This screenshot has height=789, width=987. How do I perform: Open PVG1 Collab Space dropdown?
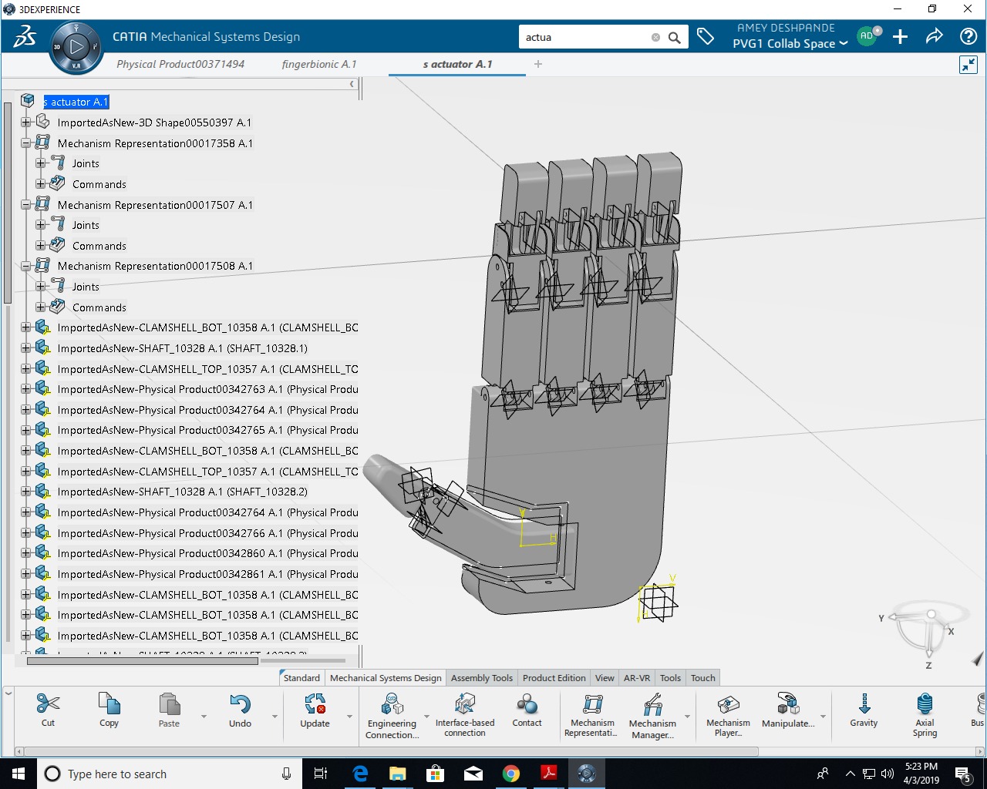[x=790, y=44]
